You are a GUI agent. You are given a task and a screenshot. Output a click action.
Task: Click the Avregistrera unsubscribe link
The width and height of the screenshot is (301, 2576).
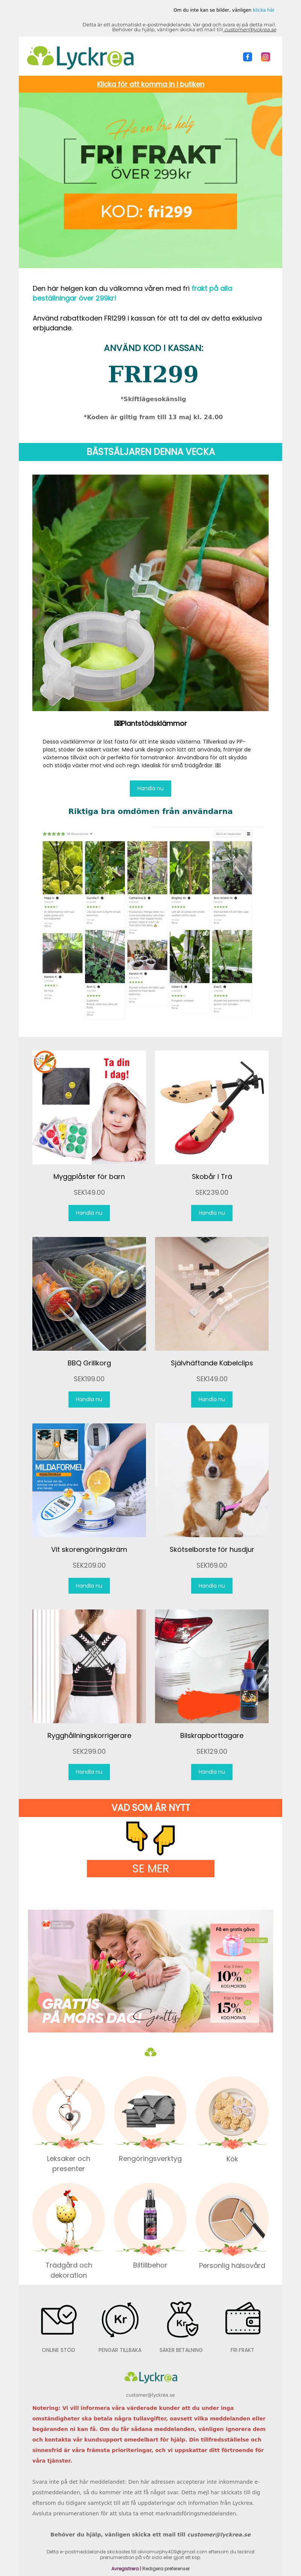(x=125, y=2568)
